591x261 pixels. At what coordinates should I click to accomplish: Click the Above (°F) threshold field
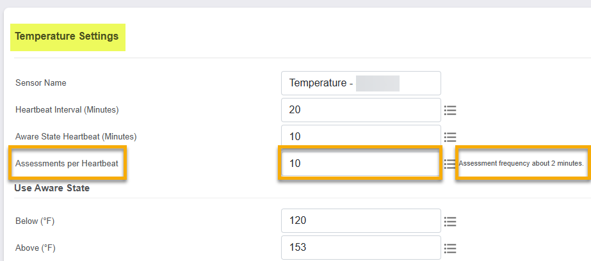pos(360,248)
